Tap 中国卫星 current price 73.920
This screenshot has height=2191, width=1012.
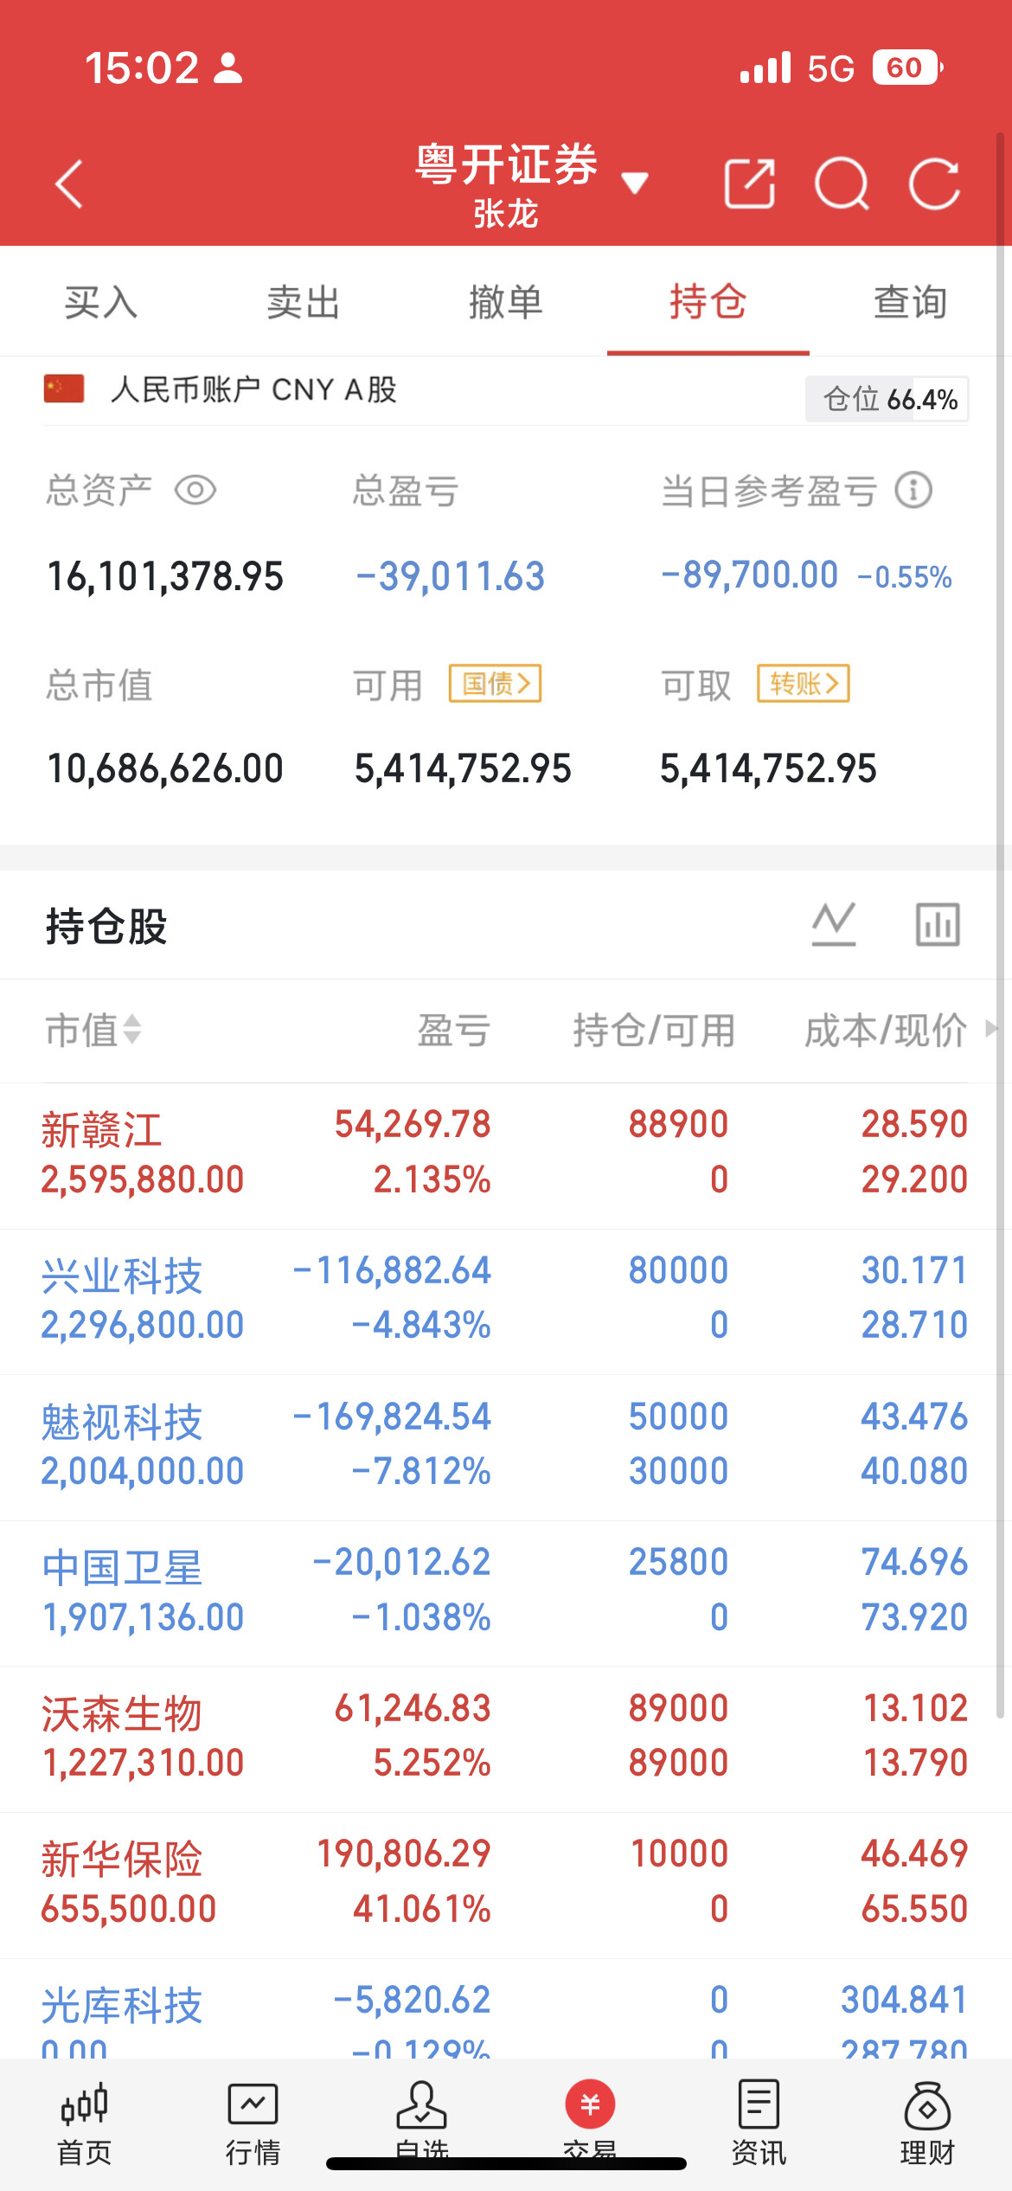[x=914, y=1616]
